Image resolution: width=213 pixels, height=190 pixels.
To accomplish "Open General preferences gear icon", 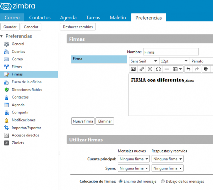I will tap(6, 44).
